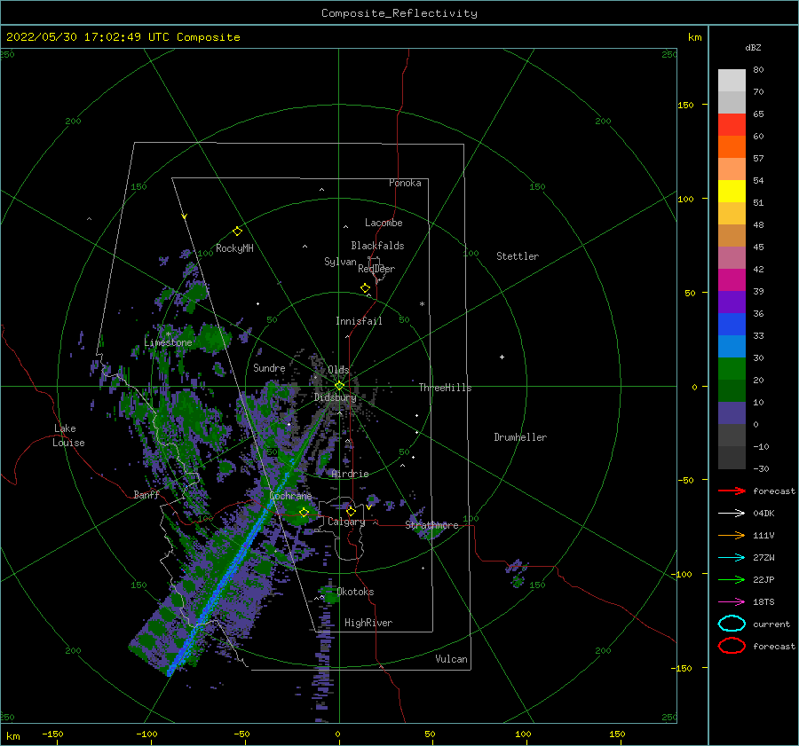Click the yellow diamond marker beside RockyMH

click(237, 232)
